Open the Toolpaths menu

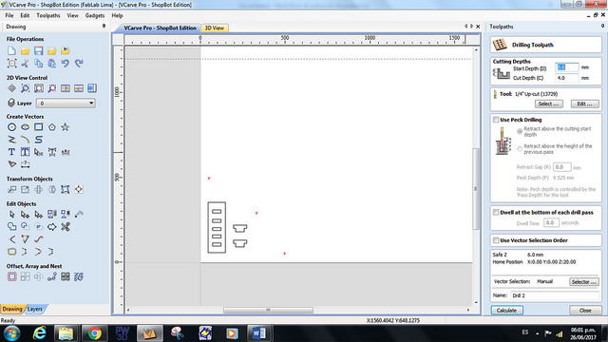(x=48, y=15)
